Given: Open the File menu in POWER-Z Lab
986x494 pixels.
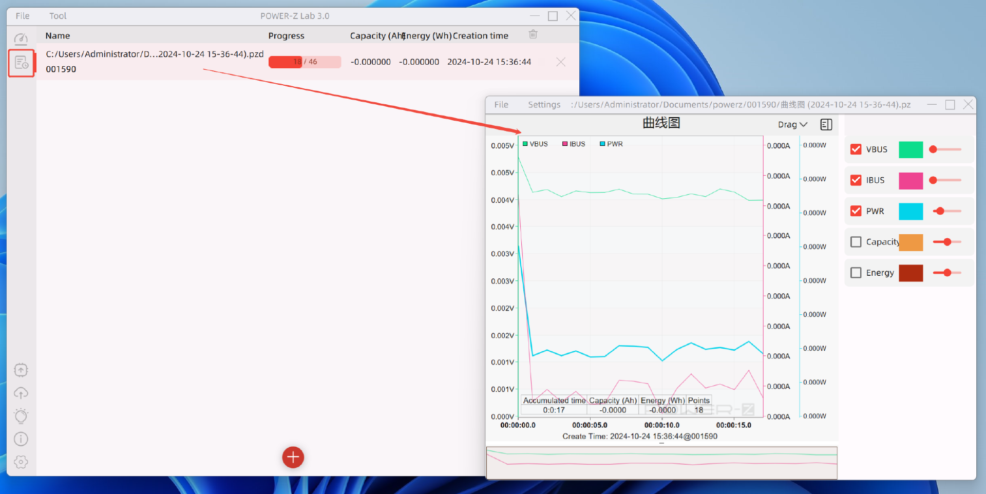Looking at the screenshot, I should pos(22,16).
